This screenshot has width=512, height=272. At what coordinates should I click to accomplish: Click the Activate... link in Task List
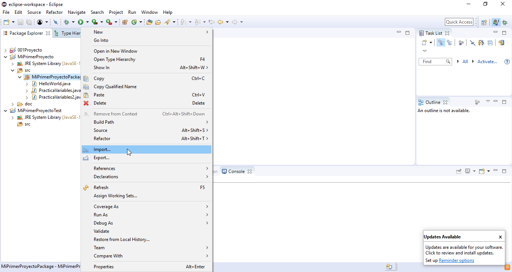(487, 61)
